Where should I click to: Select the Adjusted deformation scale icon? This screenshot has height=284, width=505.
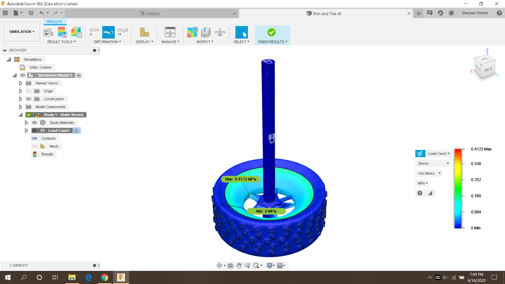pos(108,32)
